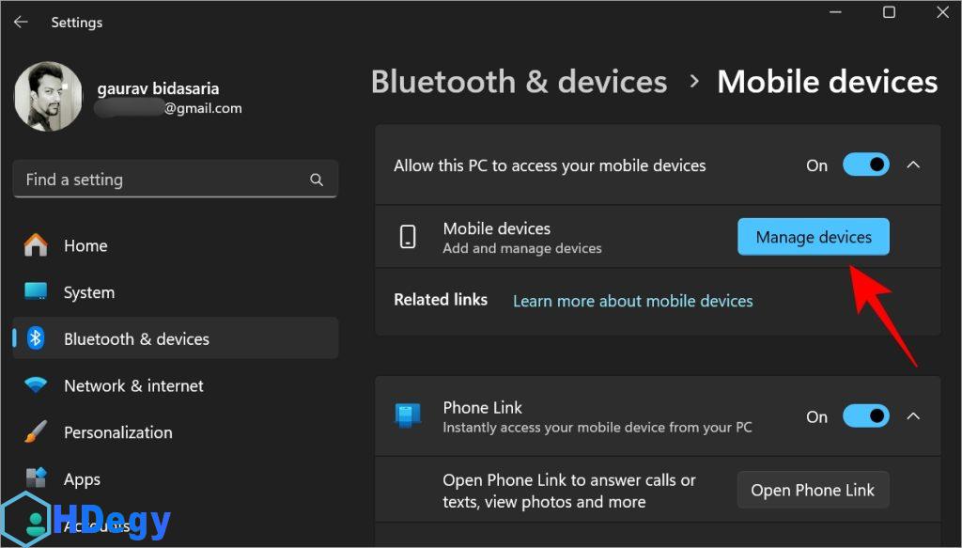Click the back arrow in Settings header
The width and height of the screenshot is (962, 548).
click(x=21, y=22)
